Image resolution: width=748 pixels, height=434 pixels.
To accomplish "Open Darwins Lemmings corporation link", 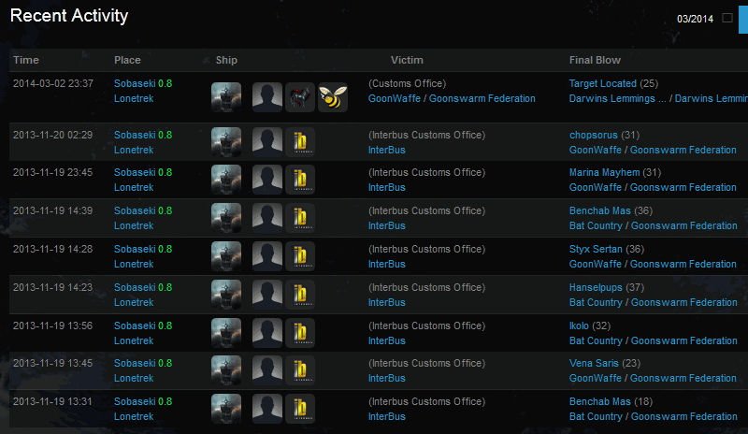I will 617,99.
